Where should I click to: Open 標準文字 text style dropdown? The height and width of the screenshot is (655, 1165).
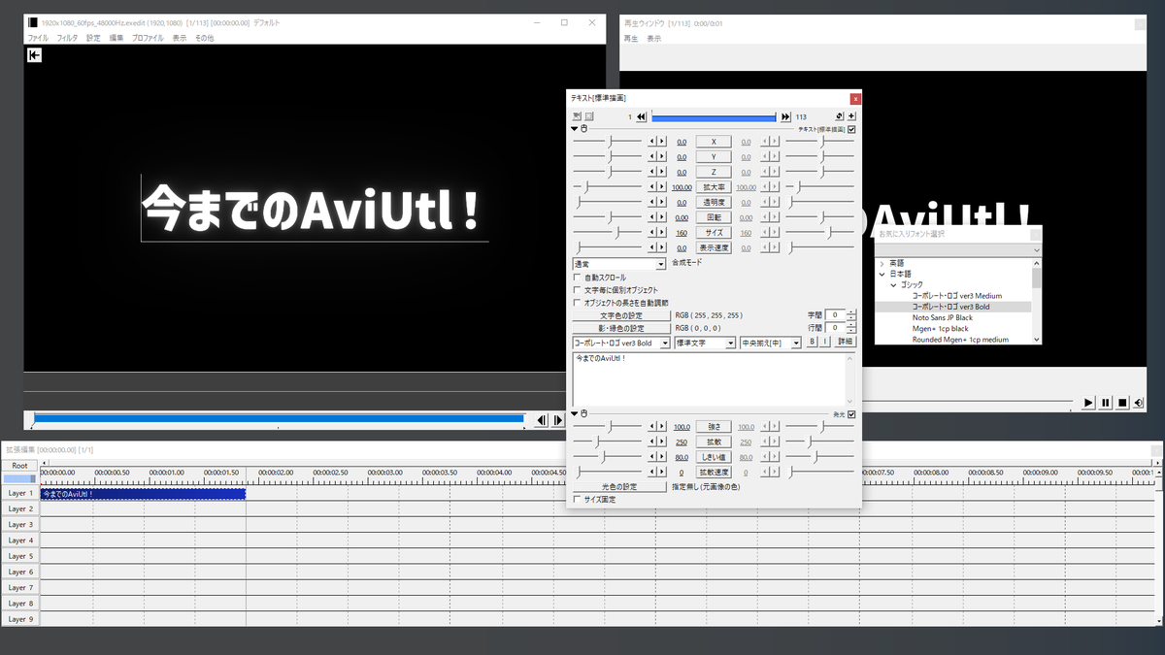pyautogui.click(x=705, y=343)
